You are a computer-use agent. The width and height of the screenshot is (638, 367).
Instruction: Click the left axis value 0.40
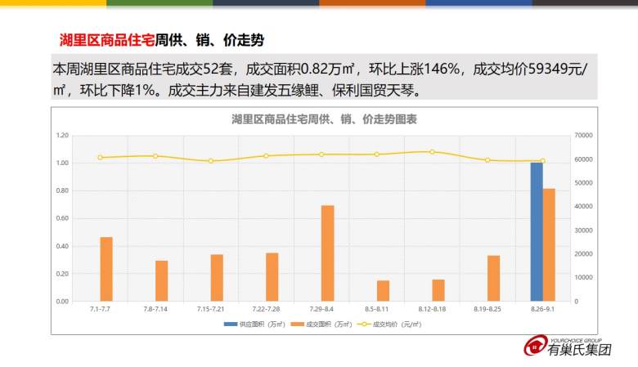click(x=62, y=246)
